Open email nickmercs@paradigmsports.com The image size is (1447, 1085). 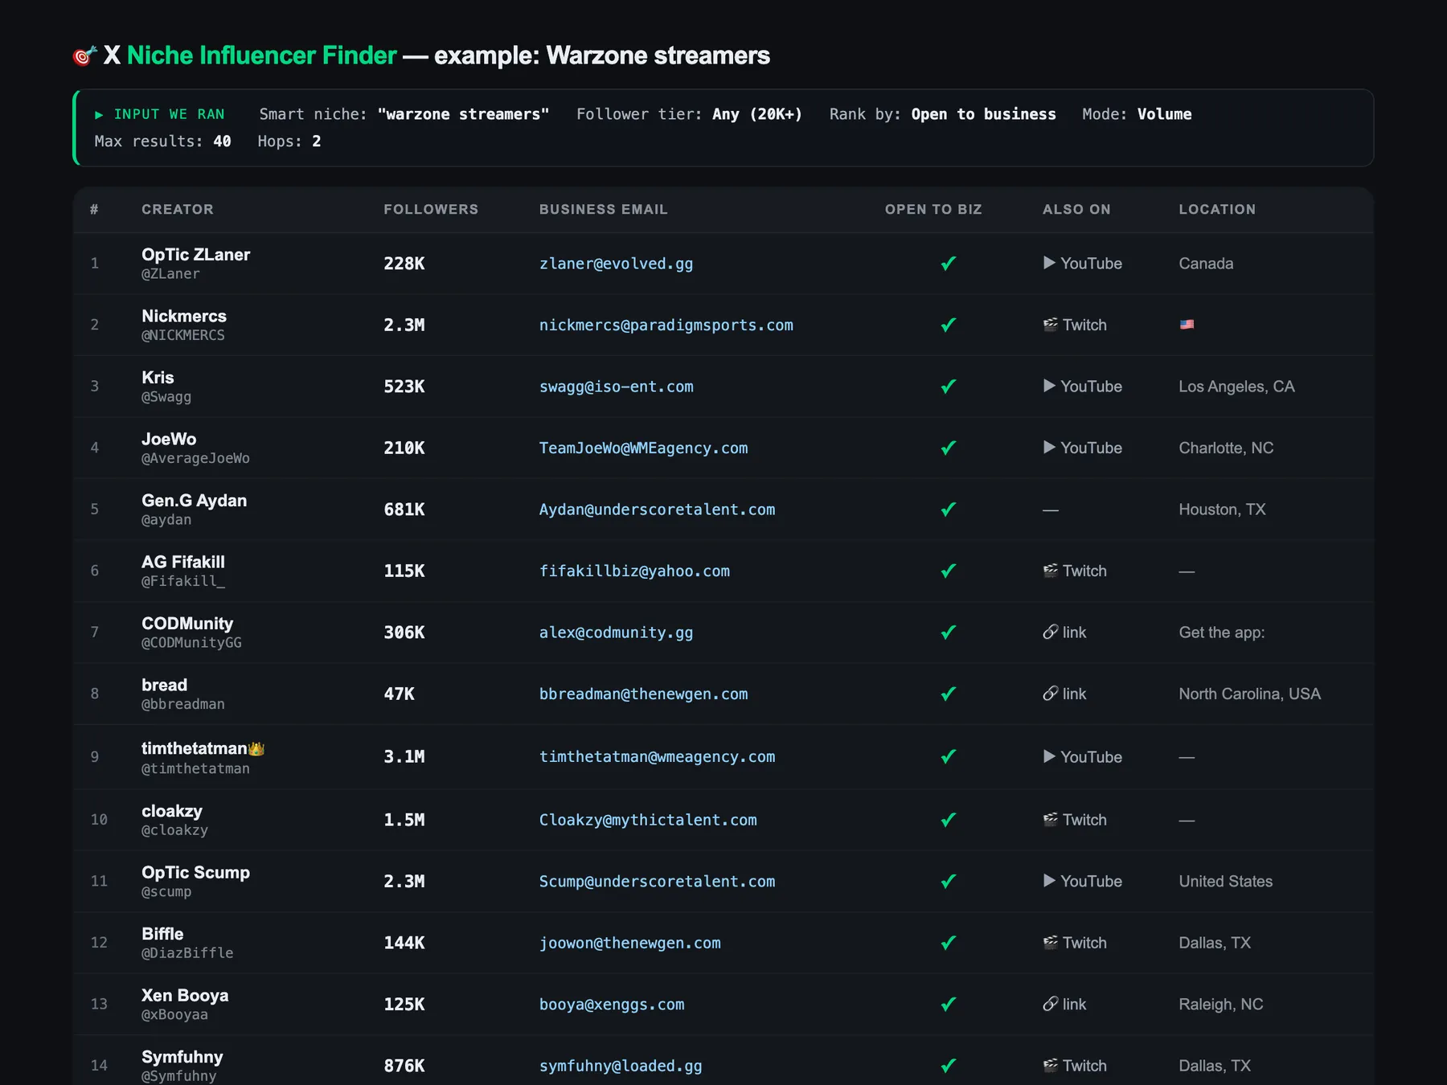[x=666, y=325]
